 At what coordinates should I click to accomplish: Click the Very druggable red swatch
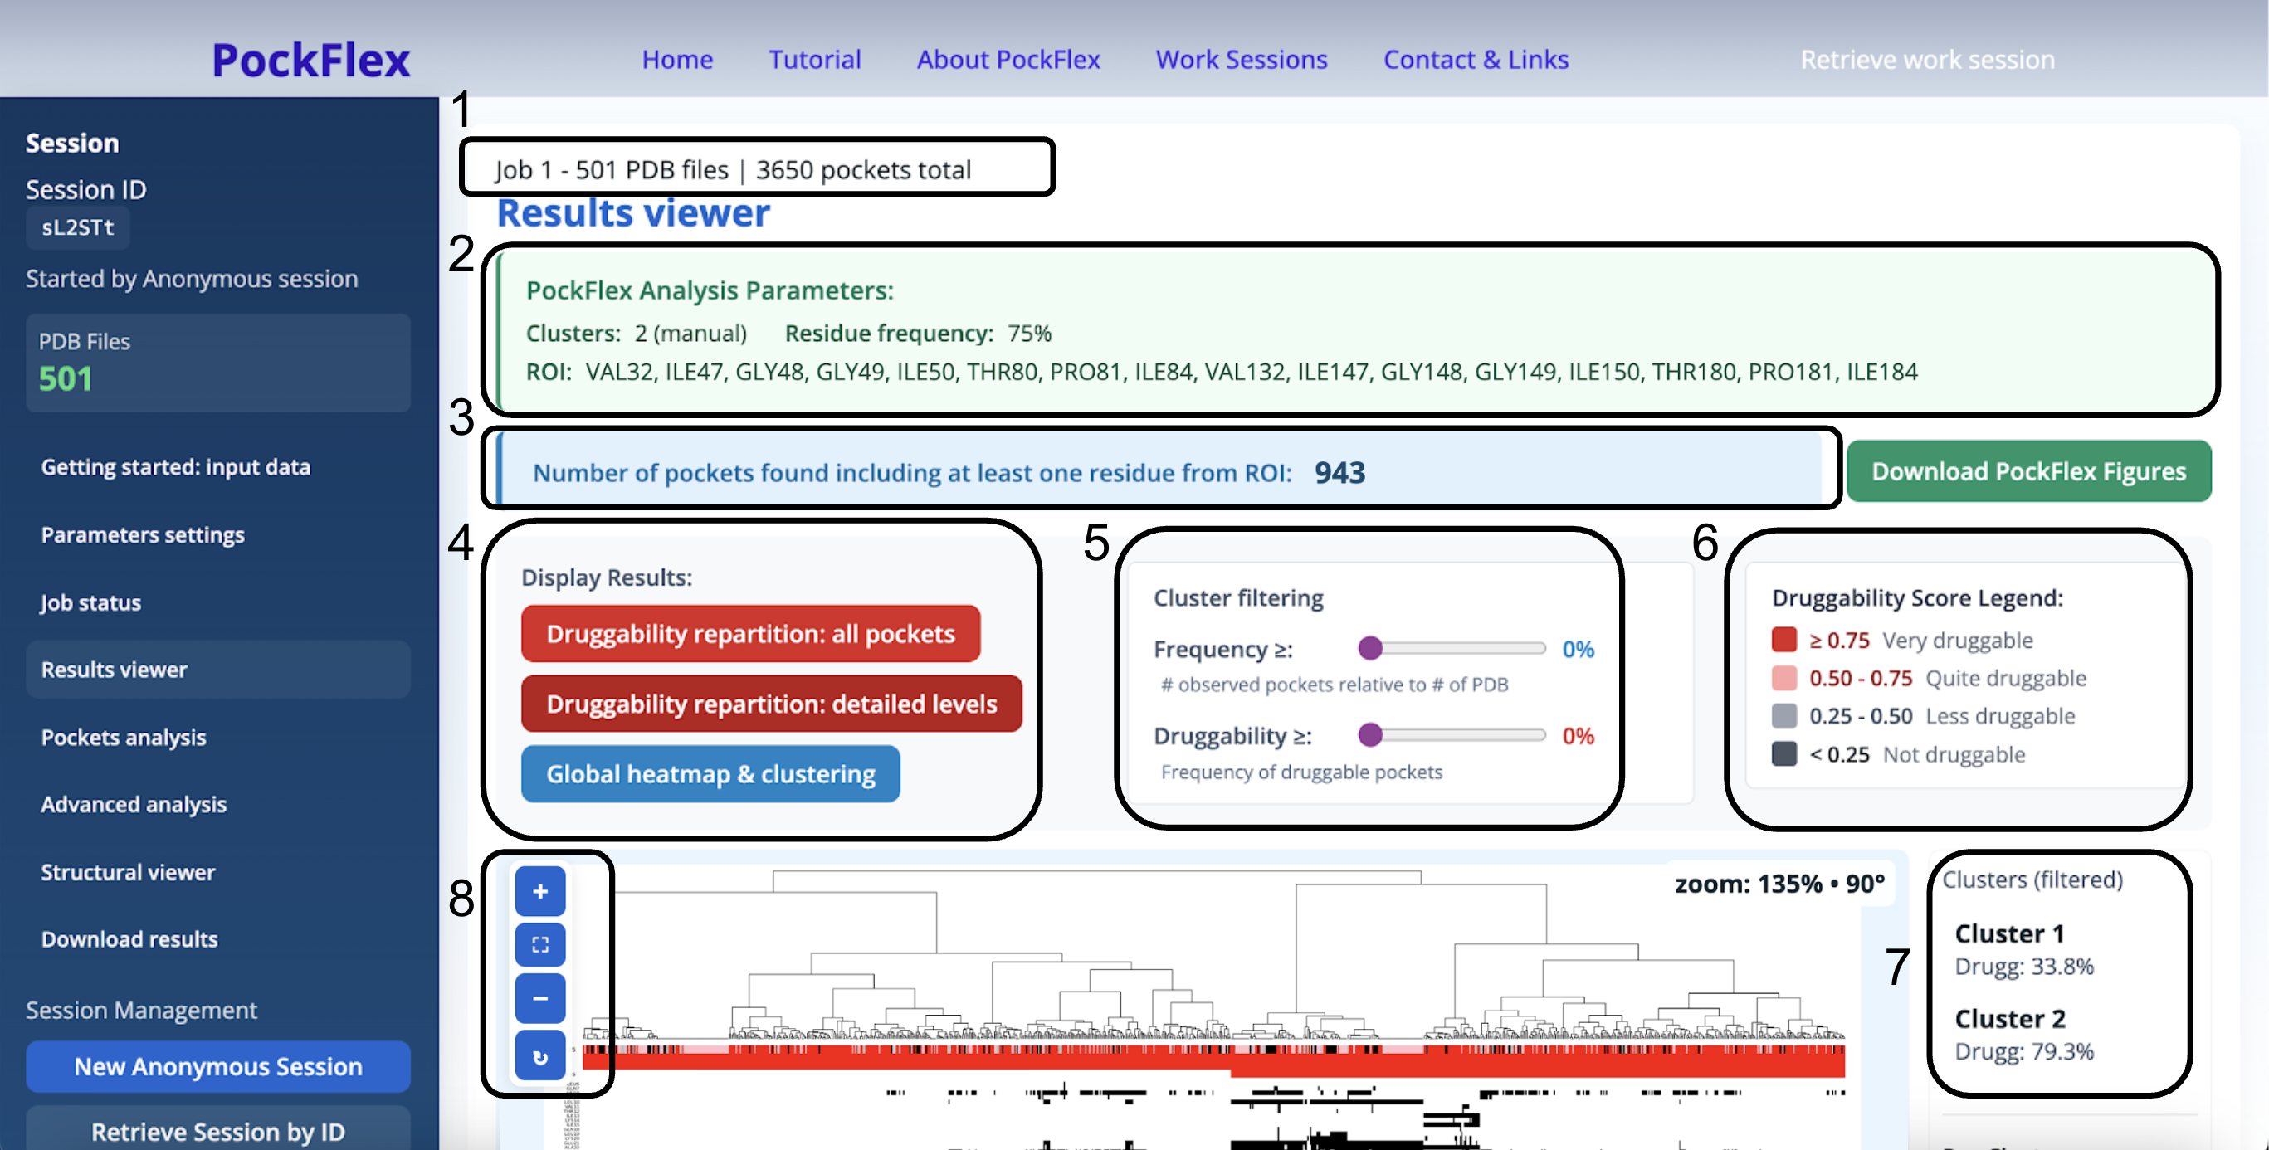pos(1783,639)
